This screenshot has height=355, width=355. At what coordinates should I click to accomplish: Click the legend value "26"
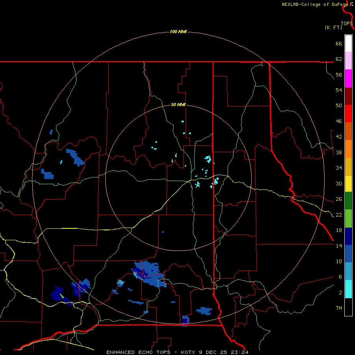coord(339,199)
